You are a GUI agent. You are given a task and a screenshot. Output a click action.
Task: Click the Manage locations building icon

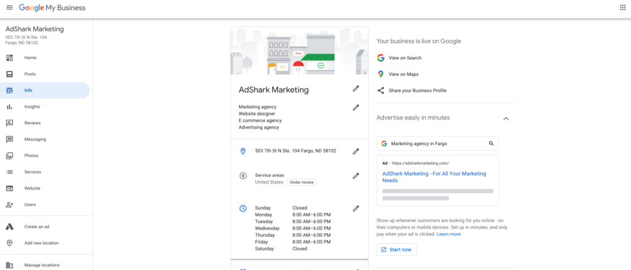(x=10, y=265)
